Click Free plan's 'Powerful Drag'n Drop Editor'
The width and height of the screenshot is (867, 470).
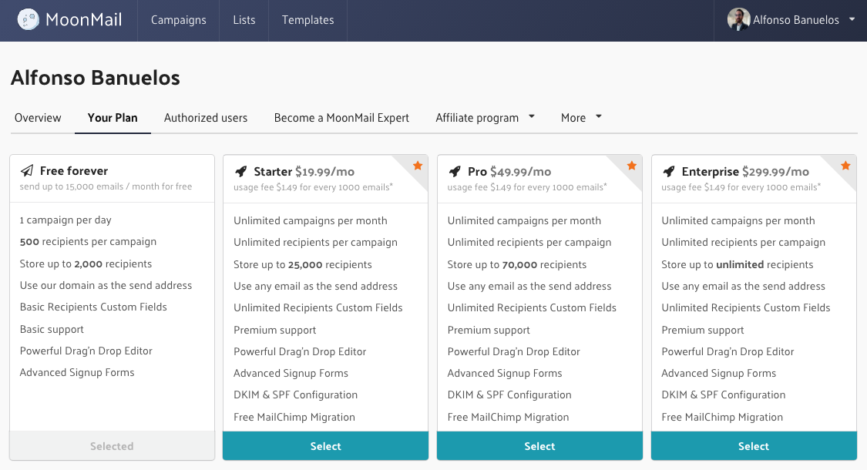tap(86, 351)
